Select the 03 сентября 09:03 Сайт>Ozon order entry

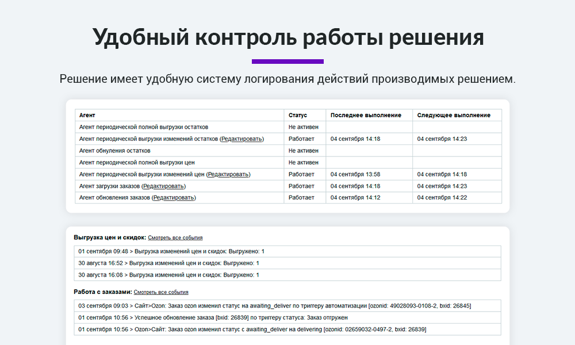(x=274, y=306)
